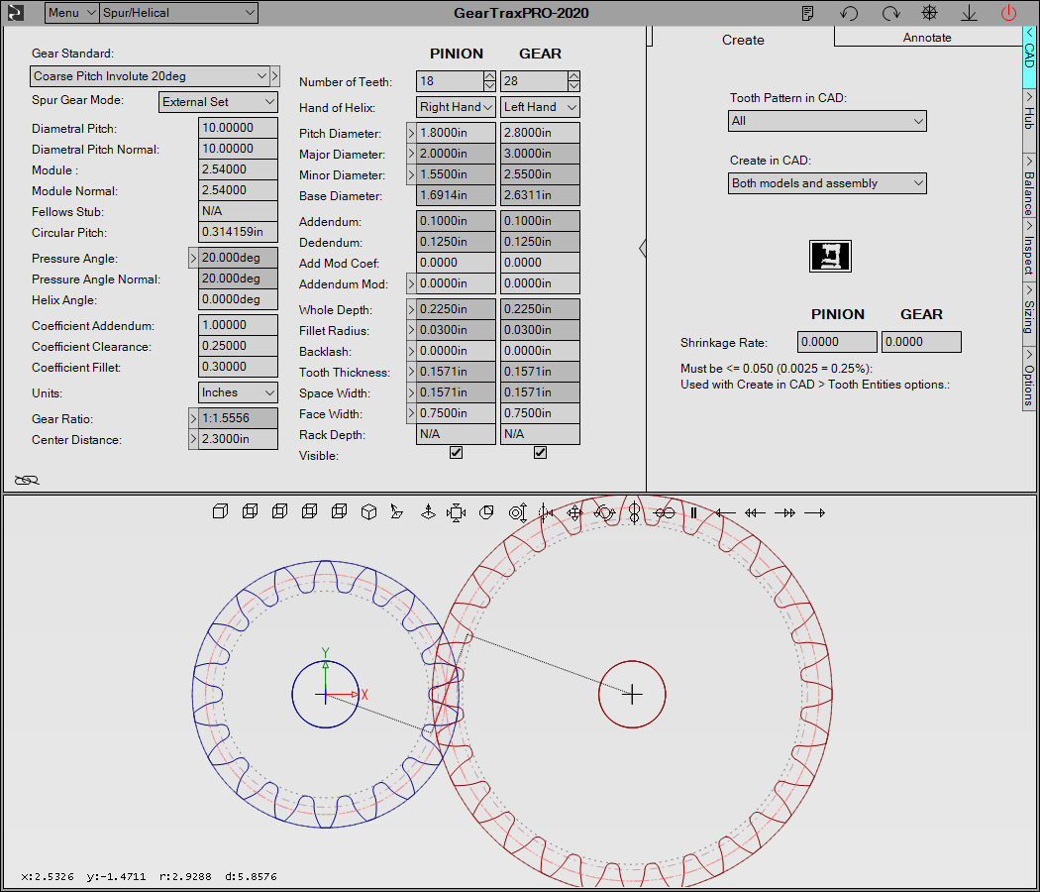Open Pinion Hand of Helix dropdown
Image resolution: width=1040 pixels, height=892 pixels.
click(x=456, y=107)
